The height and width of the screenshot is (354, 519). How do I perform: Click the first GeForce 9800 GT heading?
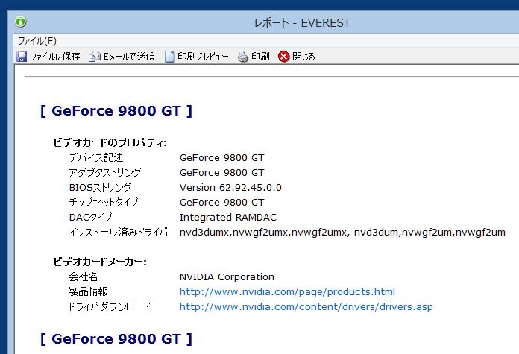[116, 111]
